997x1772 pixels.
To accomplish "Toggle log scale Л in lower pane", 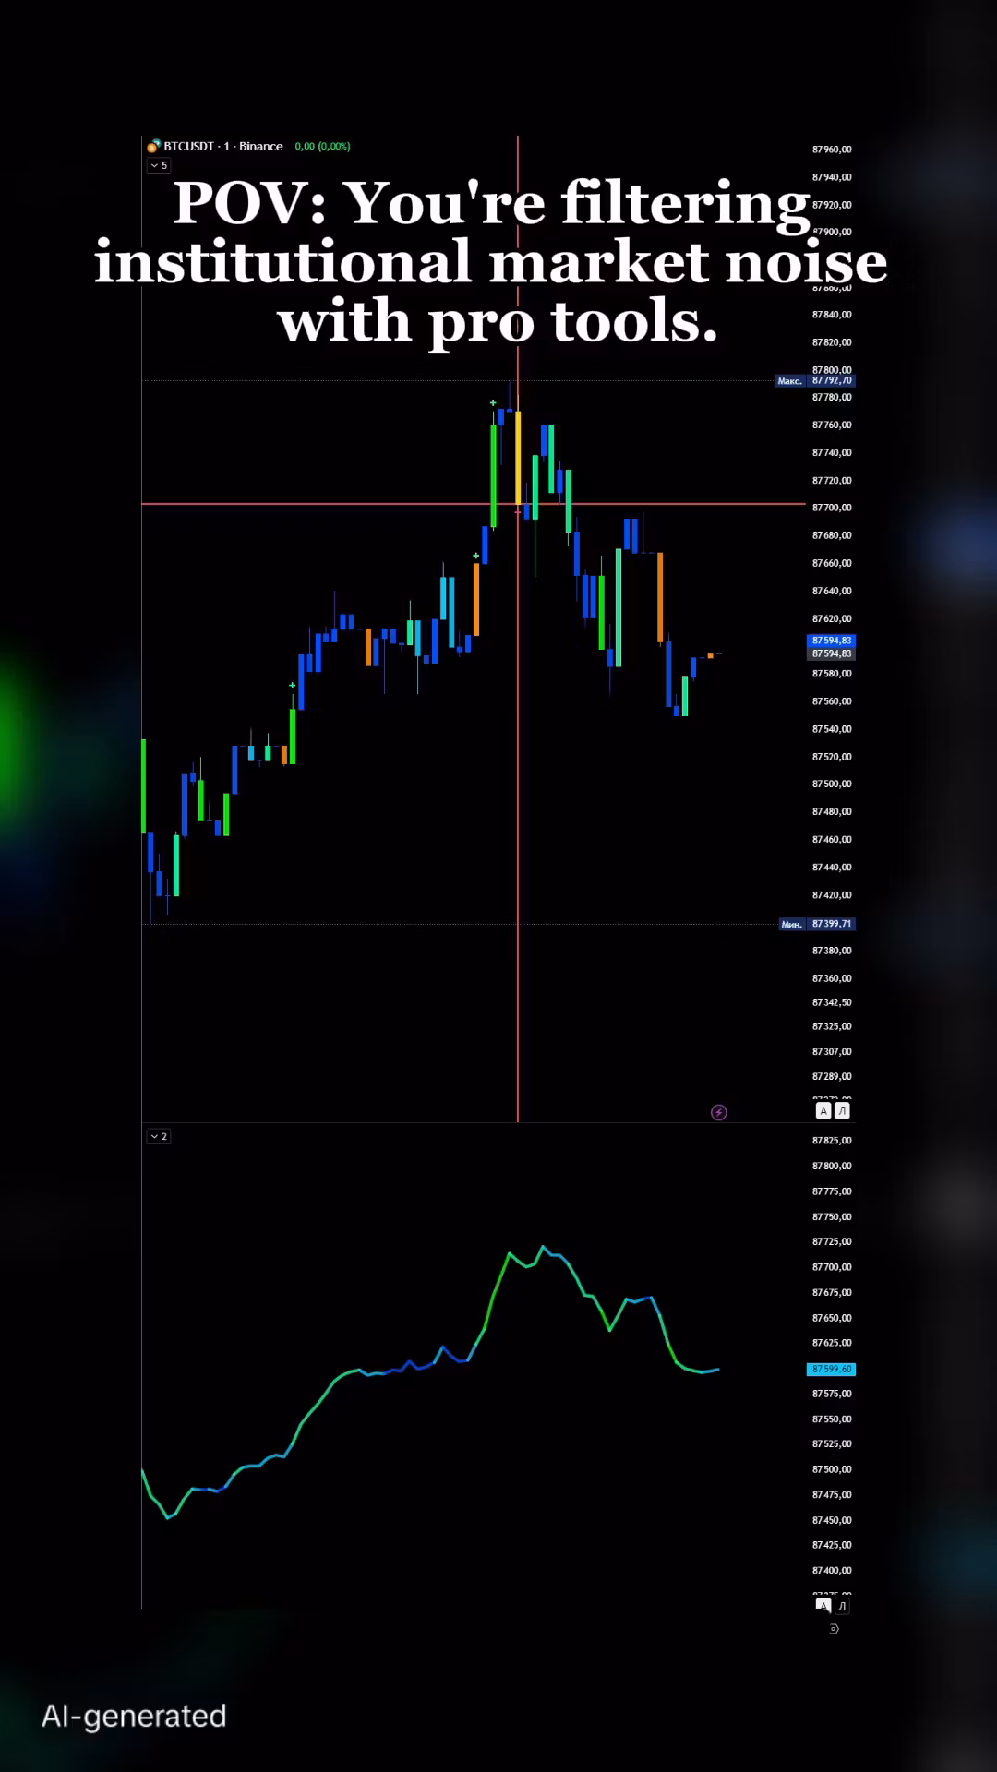I will (x=842, y=1606).
